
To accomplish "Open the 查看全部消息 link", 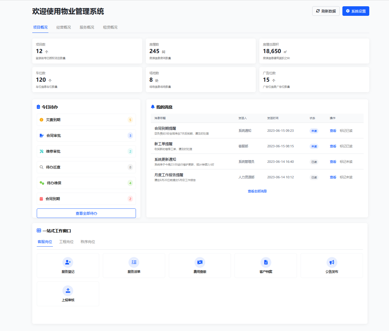I will point(257,191).
